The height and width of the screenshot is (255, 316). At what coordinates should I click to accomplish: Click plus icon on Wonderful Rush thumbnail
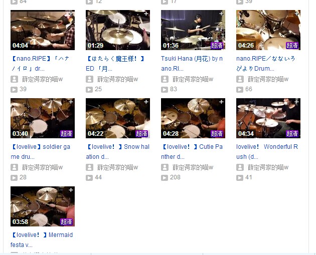(296, 102)
